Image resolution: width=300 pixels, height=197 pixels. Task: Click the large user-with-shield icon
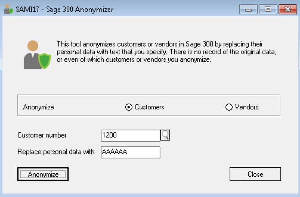[37, 54]
